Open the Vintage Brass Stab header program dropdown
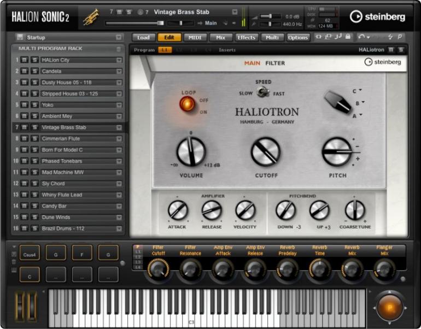This screenshot has width=421, height=329. 235,12
